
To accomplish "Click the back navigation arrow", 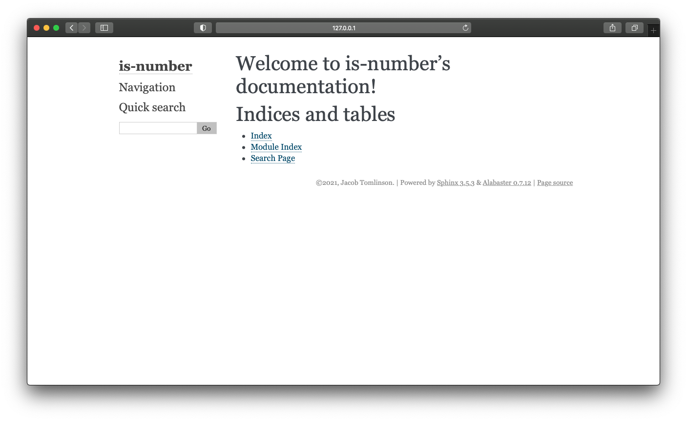I will (71, 28).
